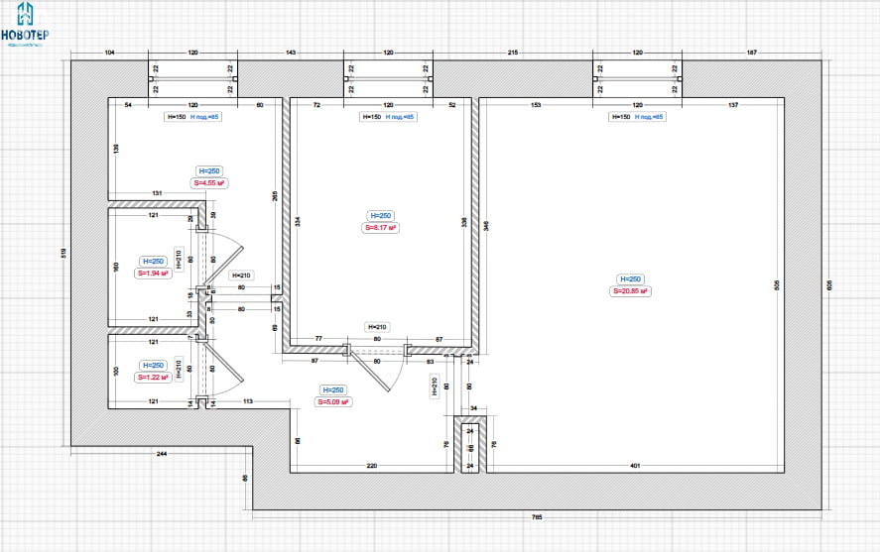
Task: Click the 244 dimension at bottom left
Action: pos(161,453)
